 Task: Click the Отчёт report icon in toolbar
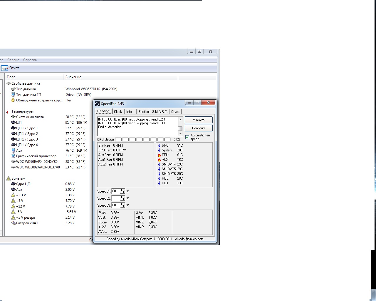tap(5, 68)
